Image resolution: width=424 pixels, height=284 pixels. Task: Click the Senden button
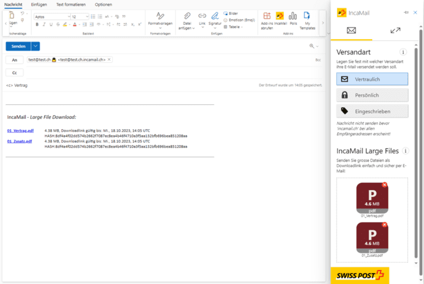pos(18,46)
